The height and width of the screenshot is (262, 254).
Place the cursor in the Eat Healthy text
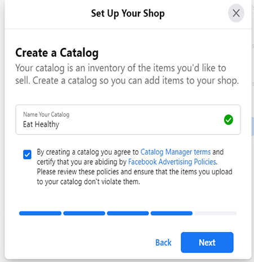pos(41,124)
